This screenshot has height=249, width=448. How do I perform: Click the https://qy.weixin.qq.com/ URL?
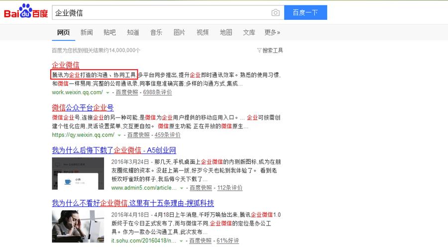pyautogui.click(x=83, y=134)
